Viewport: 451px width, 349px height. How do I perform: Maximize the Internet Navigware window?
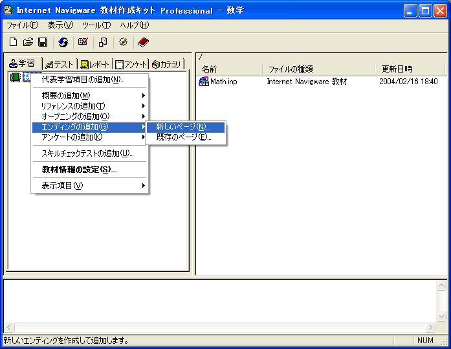click(425, 11)
